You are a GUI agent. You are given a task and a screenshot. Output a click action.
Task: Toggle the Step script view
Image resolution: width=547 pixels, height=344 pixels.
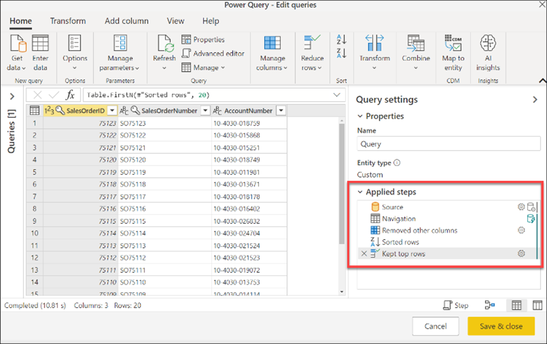click(456, 305)
